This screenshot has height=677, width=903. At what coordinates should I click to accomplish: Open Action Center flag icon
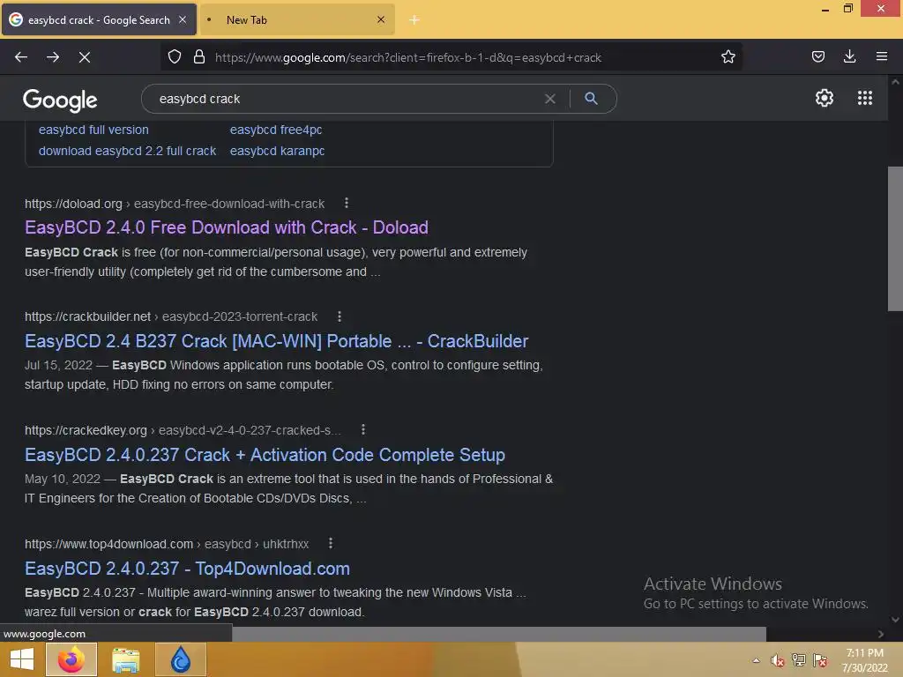[820, 660]
